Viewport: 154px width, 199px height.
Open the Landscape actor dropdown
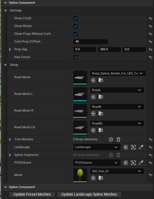pos(97,147)
